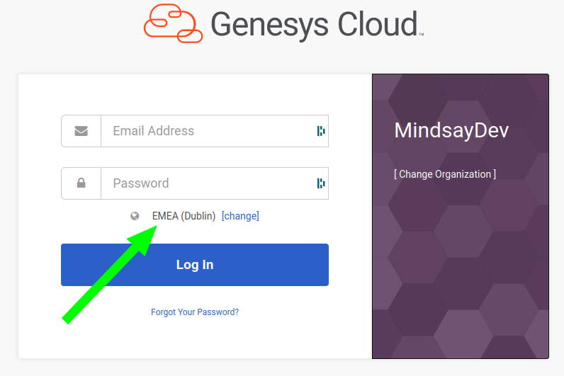The width and height of the screenshot is (564, 376).
Task: Click the Log In button
Action: coord(195,265)
